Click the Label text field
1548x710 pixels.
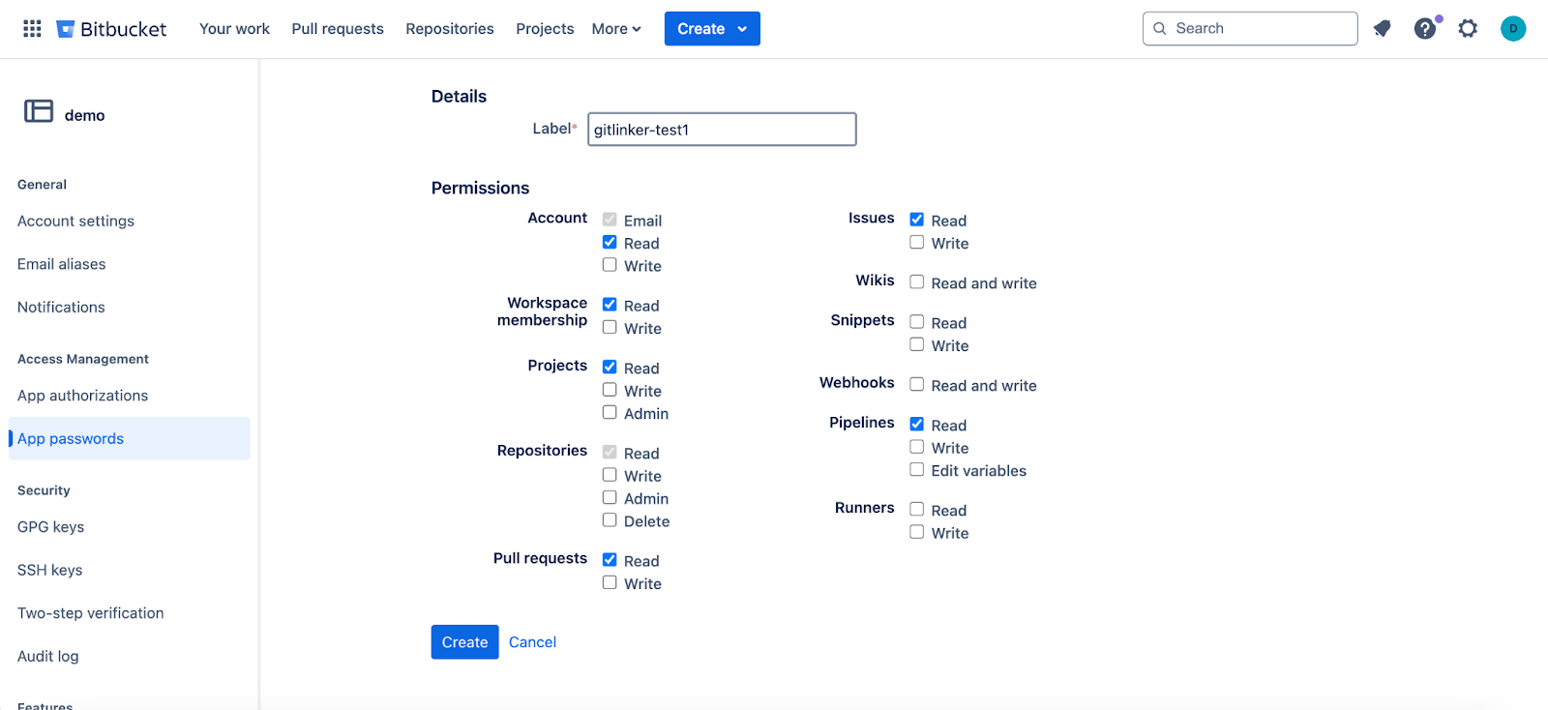pos(722,130)
